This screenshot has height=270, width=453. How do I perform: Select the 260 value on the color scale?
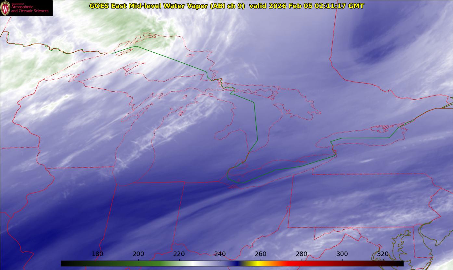[261, 254]
